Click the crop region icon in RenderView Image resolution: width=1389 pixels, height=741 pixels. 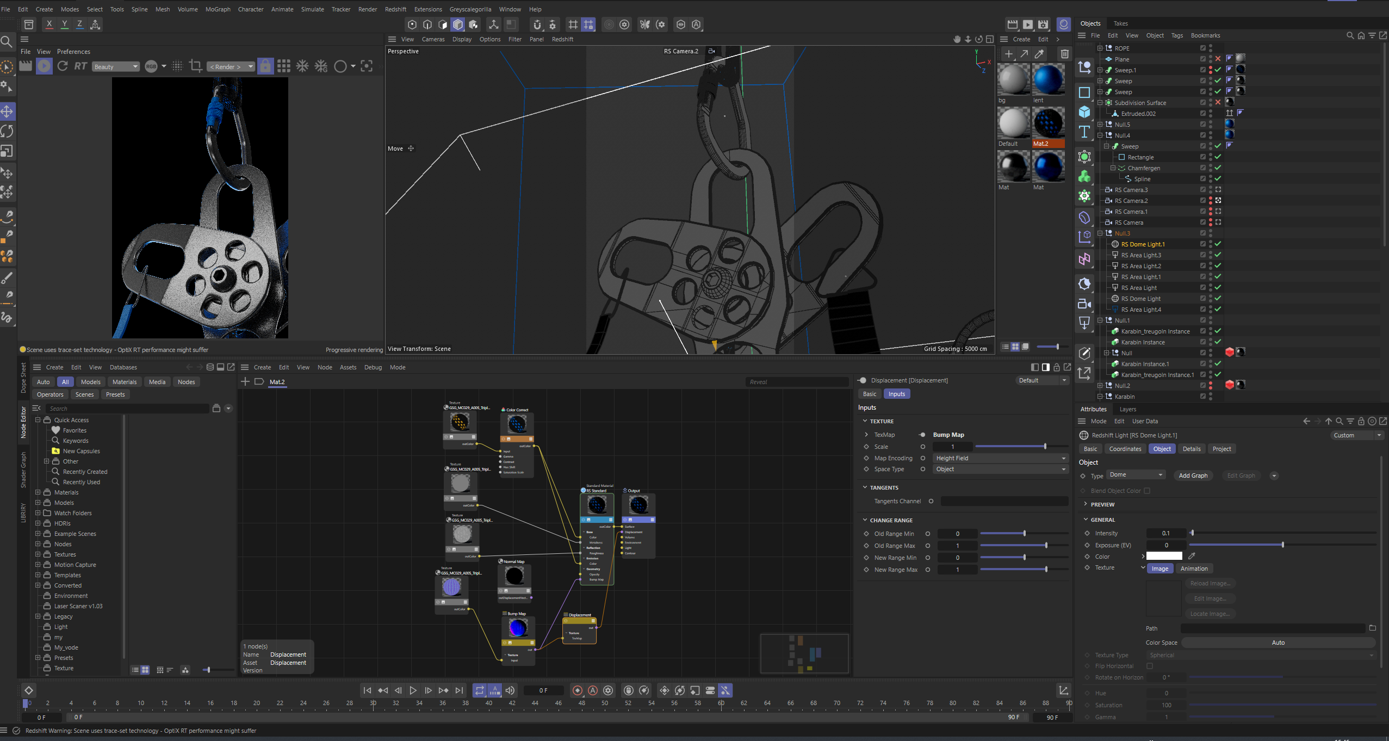point(195,66)
